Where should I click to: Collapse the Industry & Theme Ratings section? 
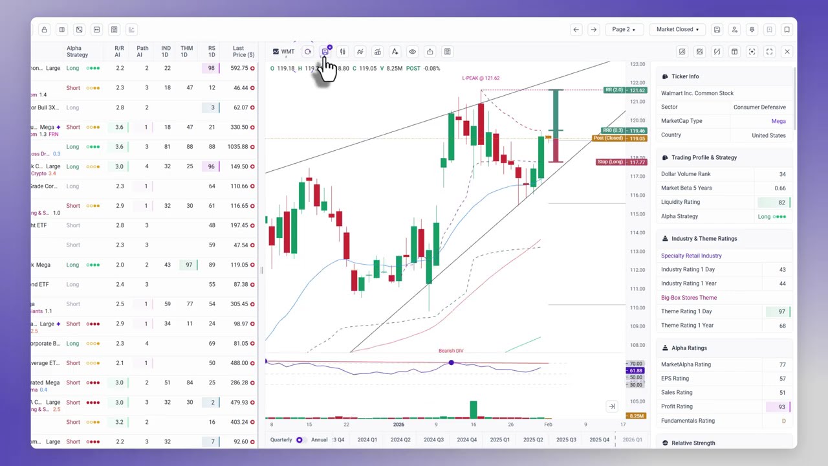point(724,238)
